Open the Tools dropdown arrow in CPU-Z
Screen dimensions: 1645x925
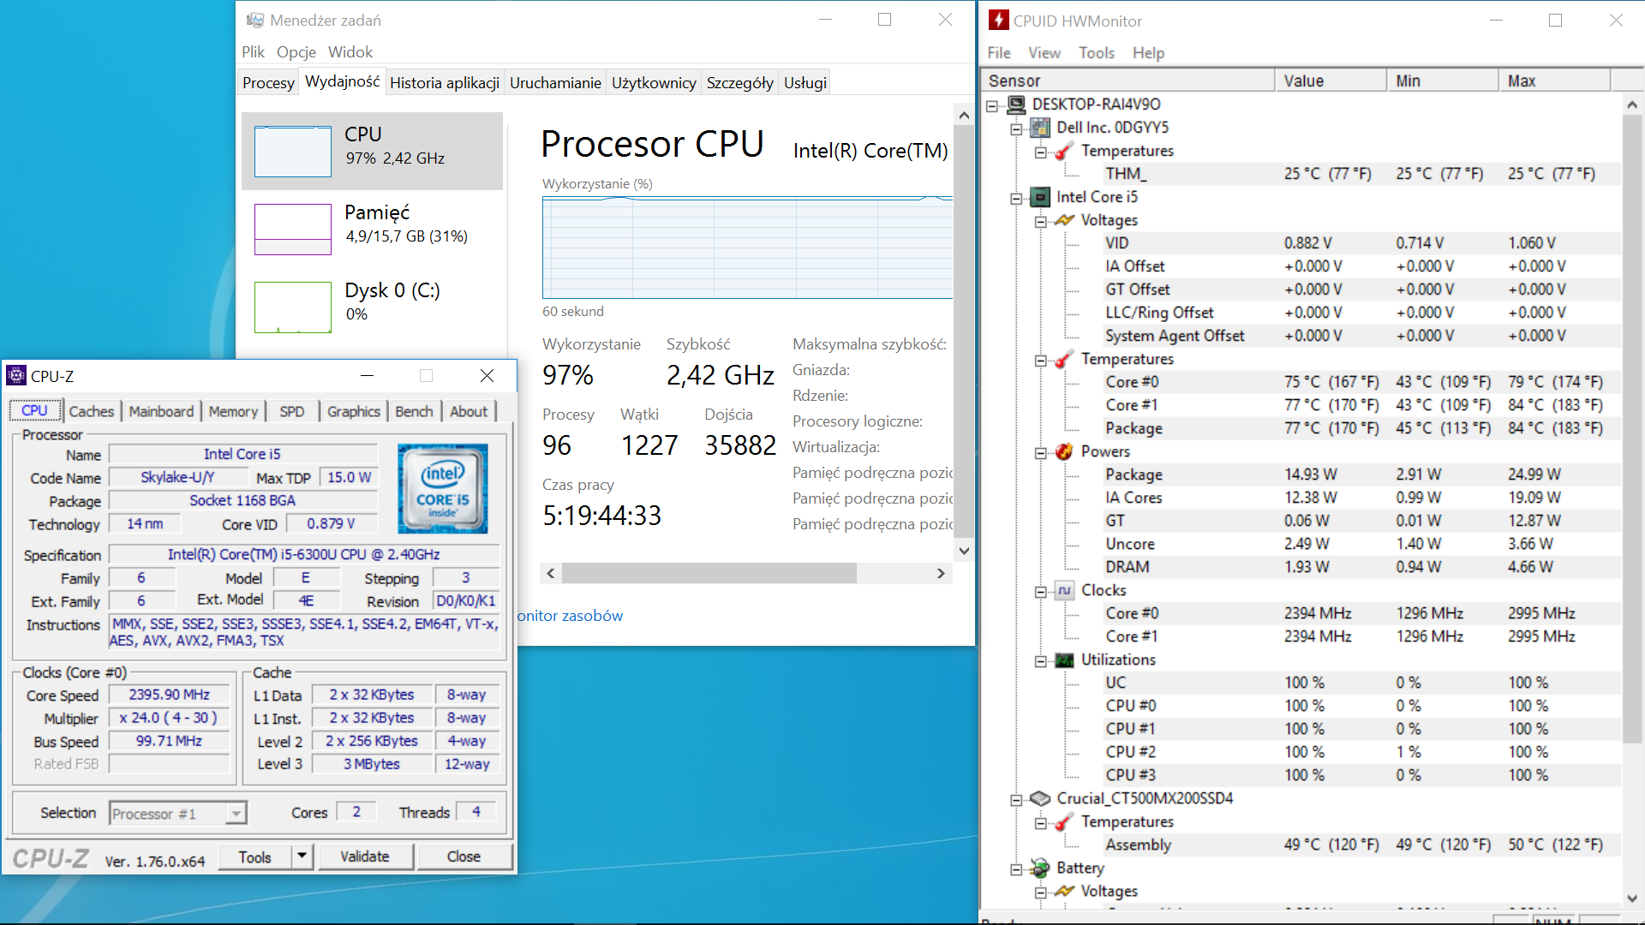[x=302, y=856]
